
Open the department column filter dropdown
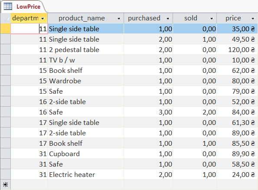(x=43, y=19)
